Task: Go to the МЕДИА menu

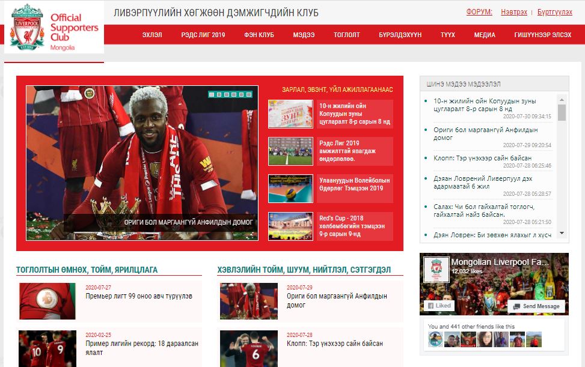Action: coord(485,35)
